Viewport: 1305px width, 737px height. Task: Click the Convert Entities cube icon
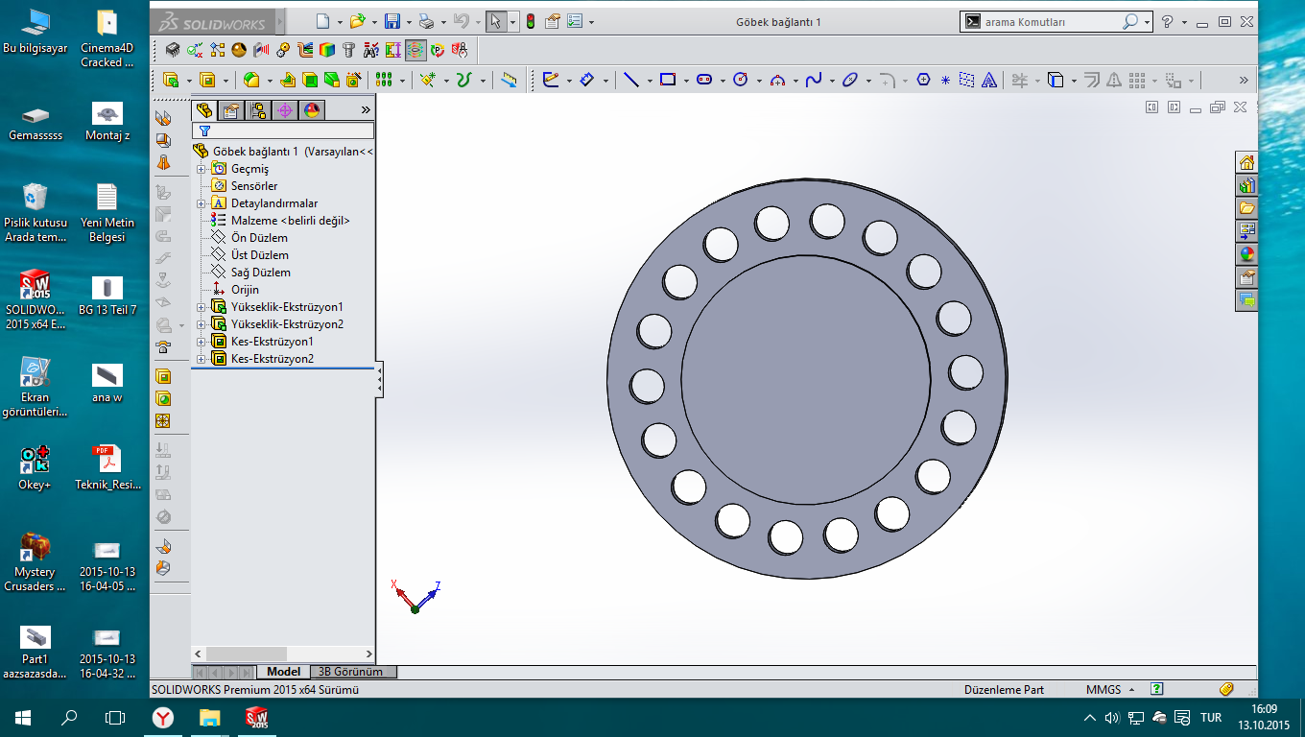(x=1056, y=81)
